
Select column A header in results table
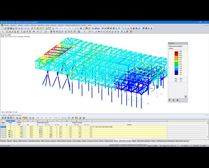10,121
